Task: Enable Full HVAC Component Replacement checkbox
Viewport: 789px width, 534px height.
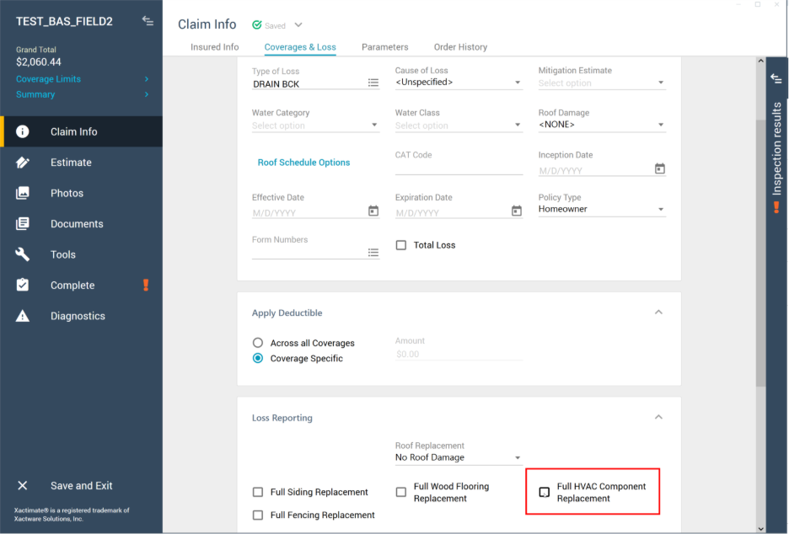Action: click(545, 493)
